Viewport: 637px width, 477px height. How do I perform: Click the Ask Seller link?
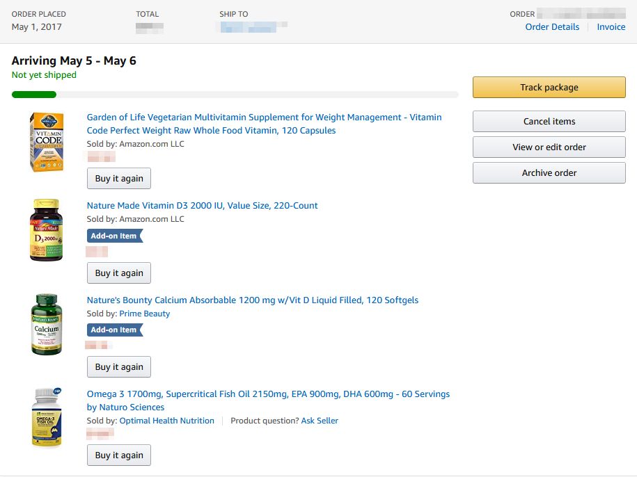coord(320,421)
